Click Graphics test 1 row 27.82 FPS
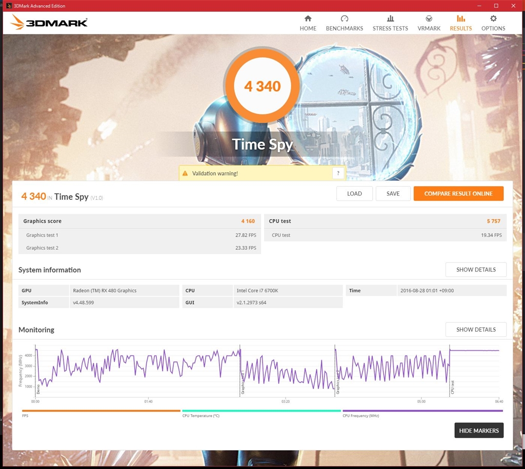Screen dimensions: 525x469 tap(139, 235)
